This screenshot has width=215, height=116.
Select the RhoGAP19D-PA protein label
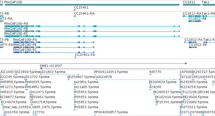click(x=25, y=40)
